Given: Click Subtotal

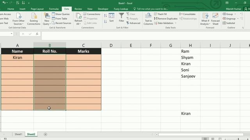Looking at the screenshot, I should [229, 23].
